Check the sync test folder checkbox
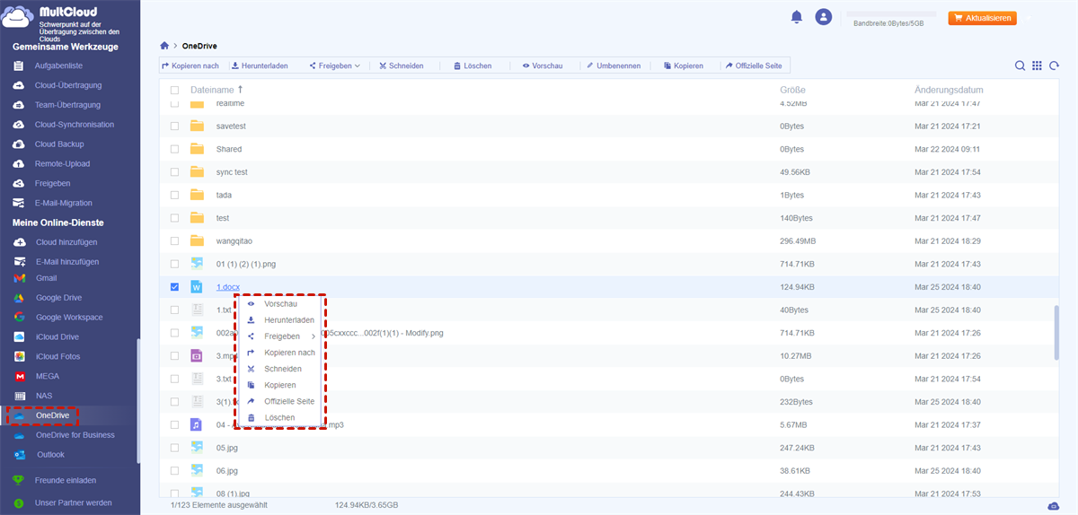This screenshot has width=1078, height=515. tap(174, 172)
